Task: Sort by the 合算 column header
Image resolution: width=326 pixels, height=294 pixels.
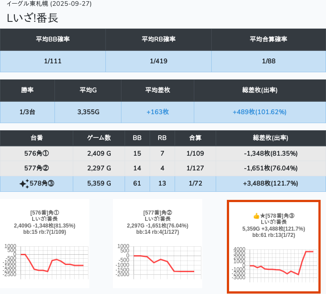Action: pyautogui.click(x=196, y=138)
